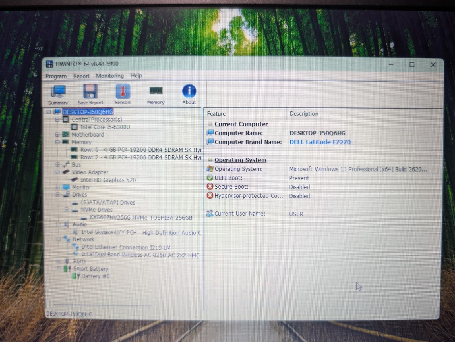
Task: Collapse the Memory branch
Action: pyautogui.click(x=57, y=142)
